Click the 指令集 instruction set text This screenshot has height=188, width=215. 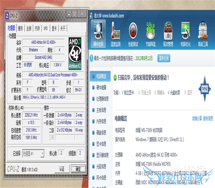tap(53, 97)
